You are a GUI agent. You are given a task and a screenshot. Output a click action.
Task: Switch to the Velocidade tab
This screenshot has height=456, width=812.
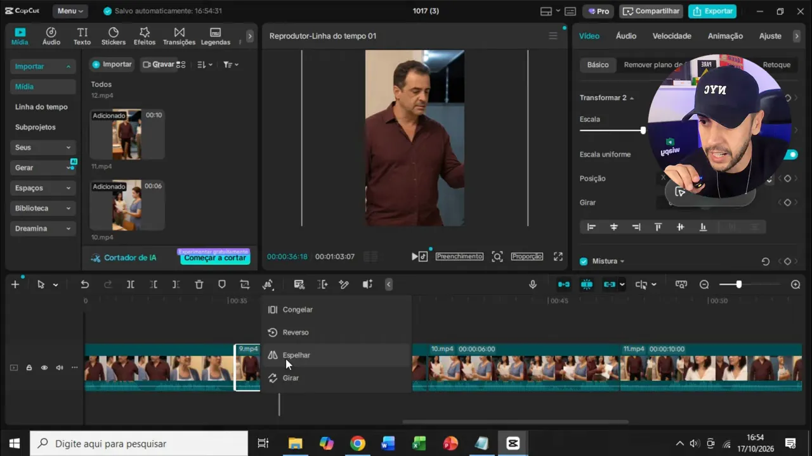pyautogui.click(x=672, y=36)
